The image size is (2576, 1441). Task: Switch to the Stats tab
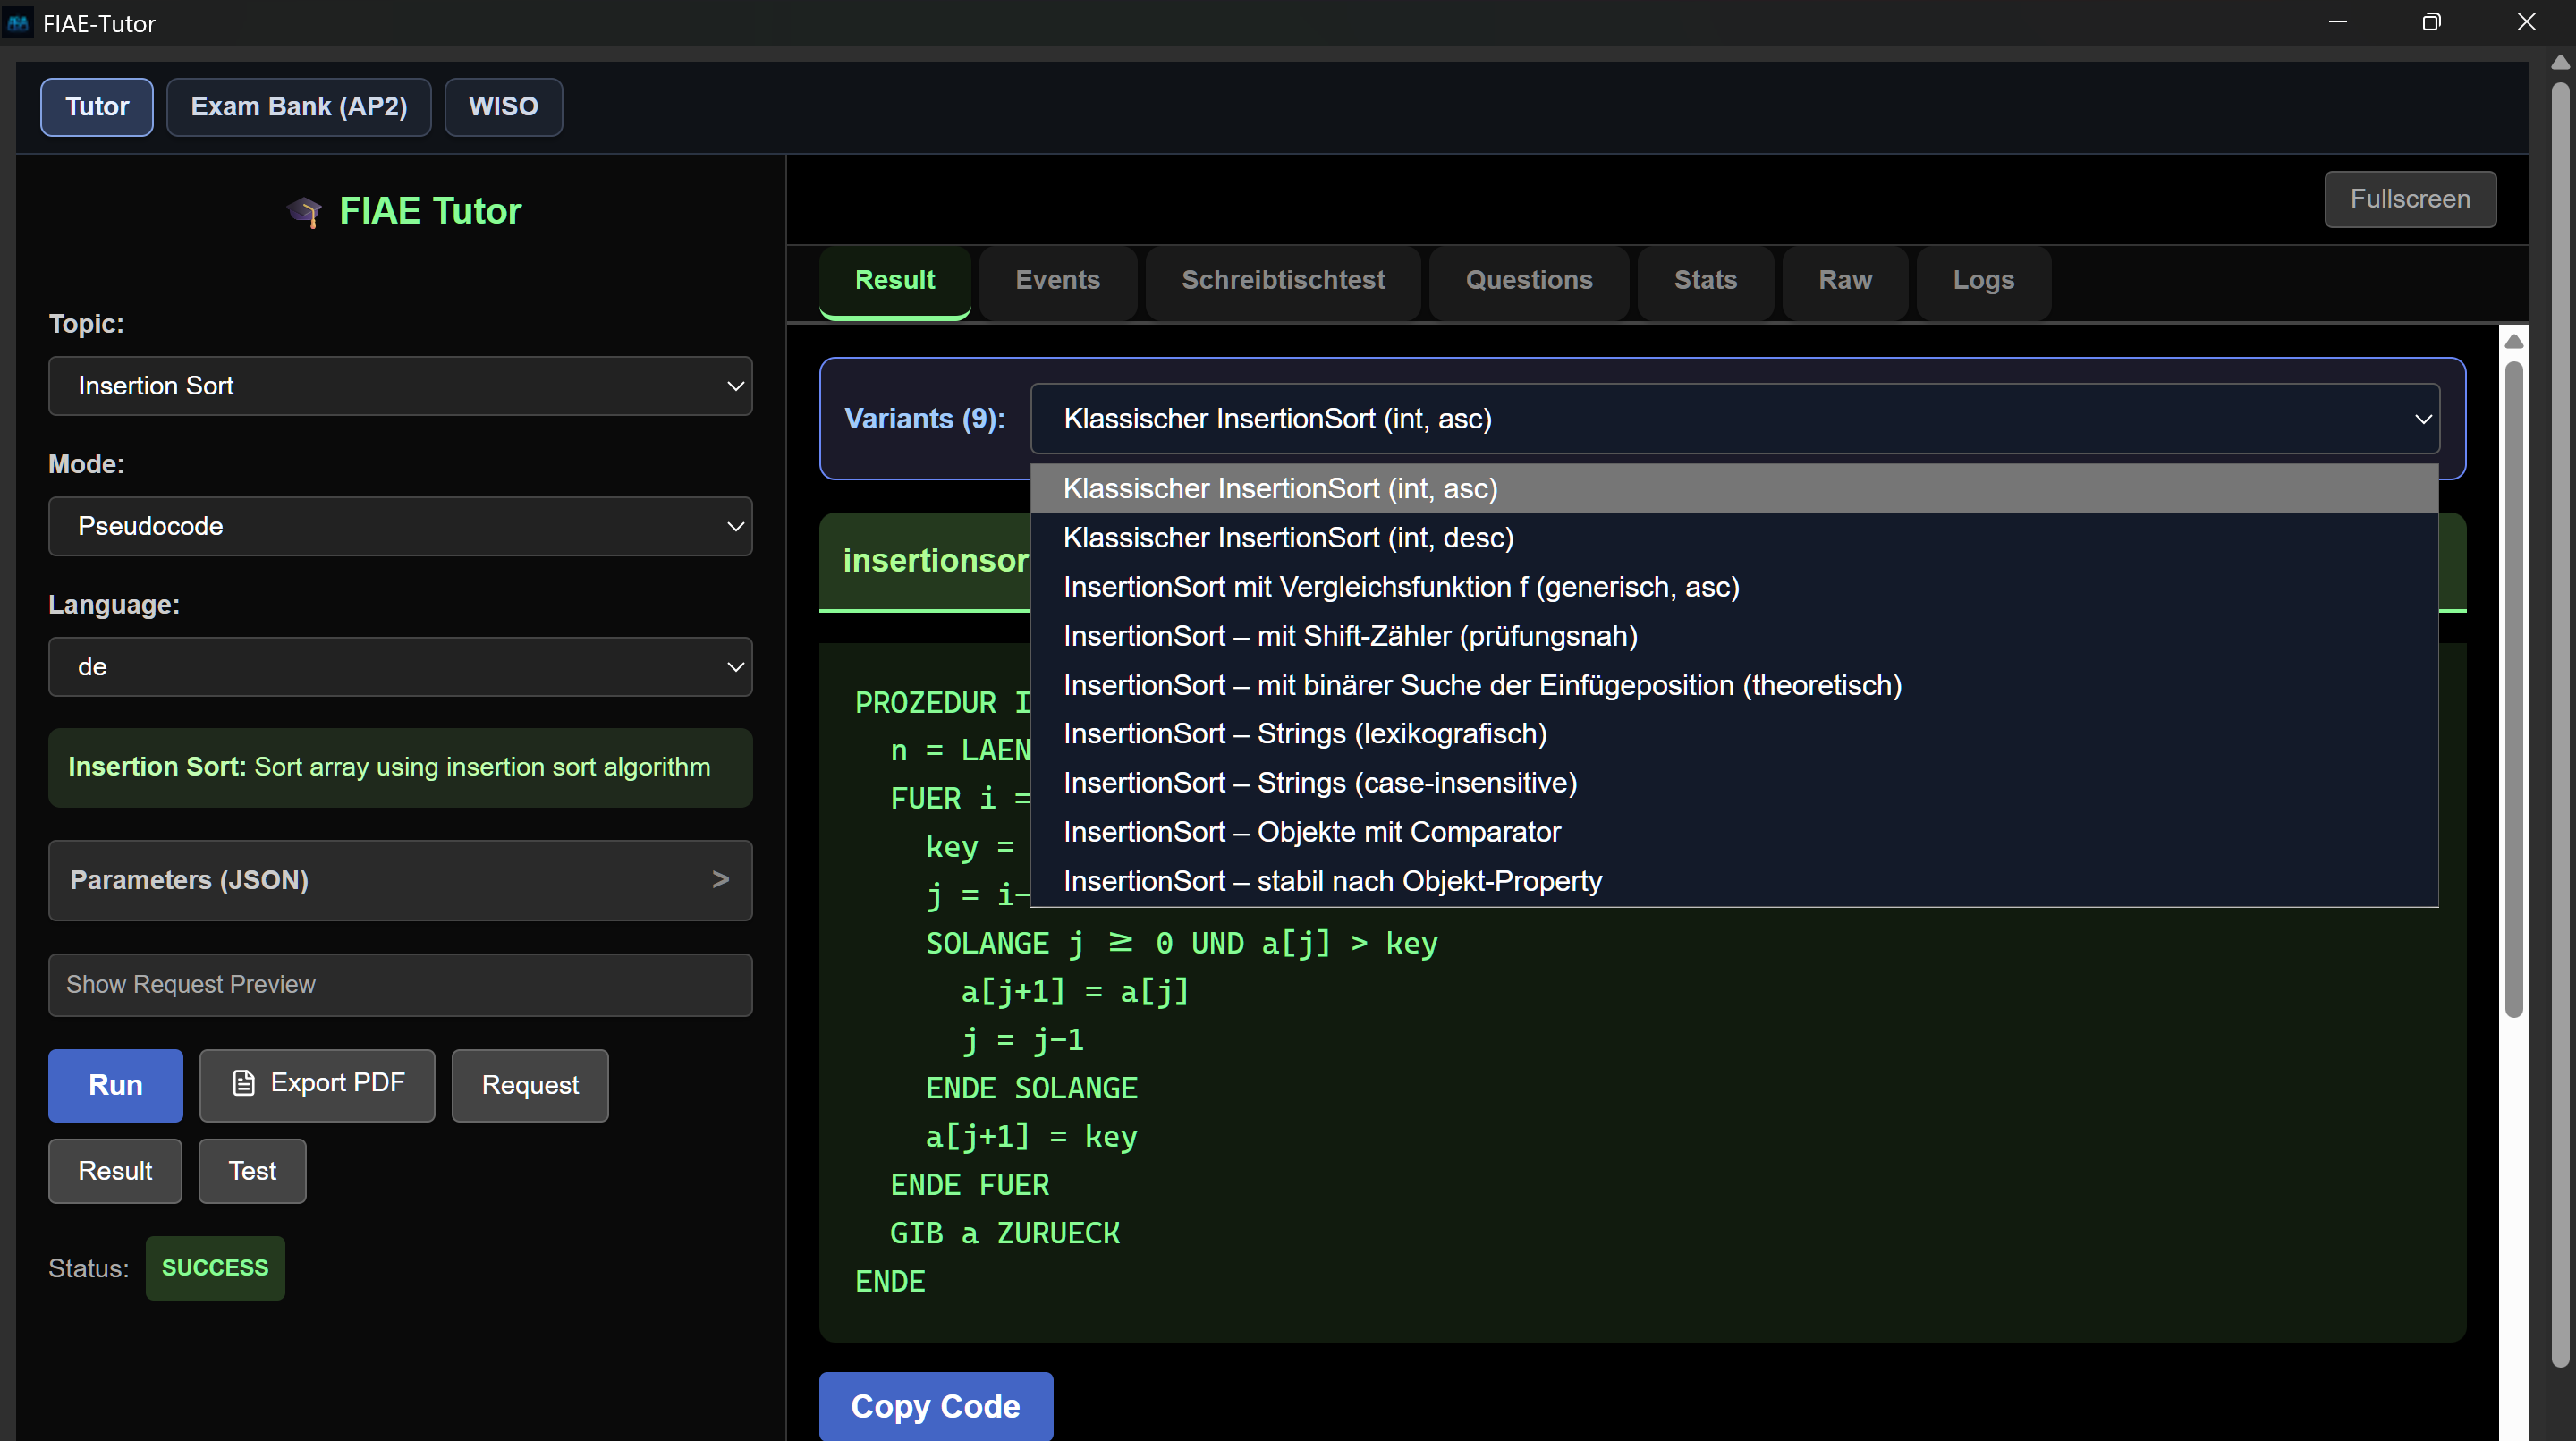[x=1705, y=281]
